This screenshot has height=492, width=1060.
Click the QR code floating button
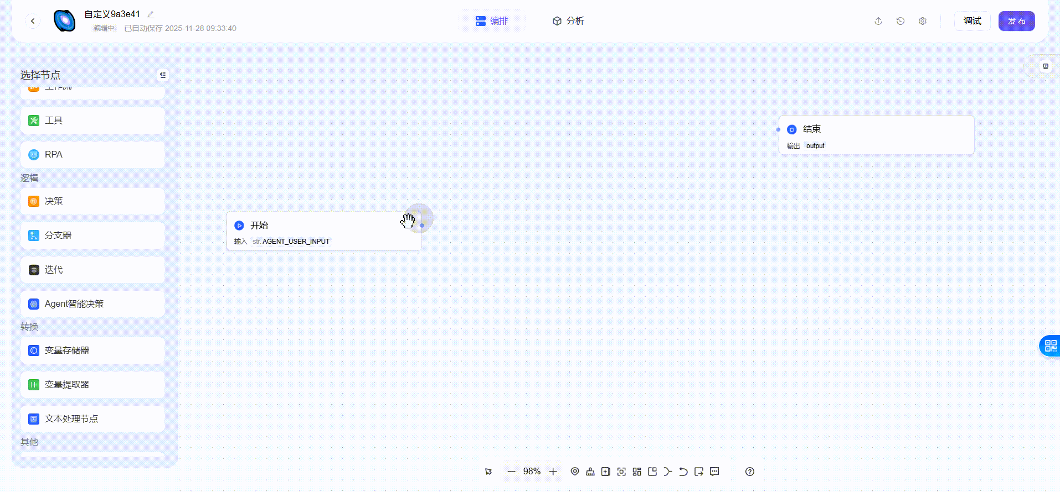click(1050, 346)
